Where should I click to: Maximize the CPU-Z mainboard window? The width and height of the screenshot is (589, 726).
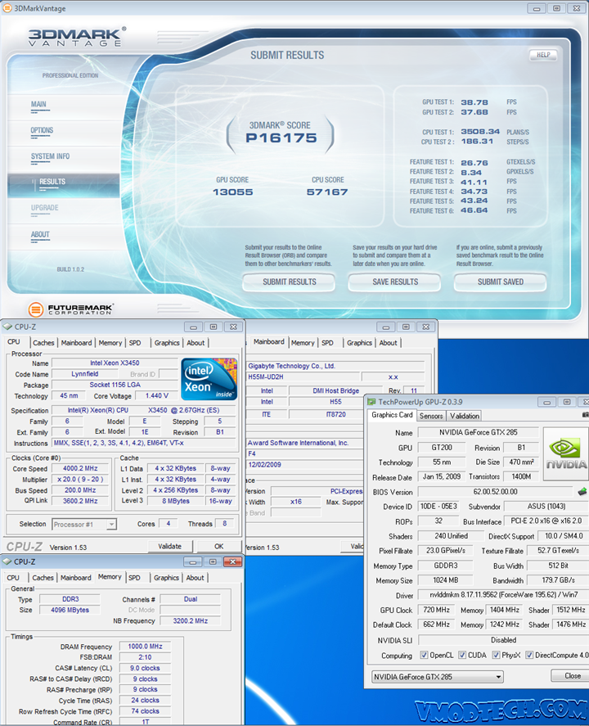406,327
